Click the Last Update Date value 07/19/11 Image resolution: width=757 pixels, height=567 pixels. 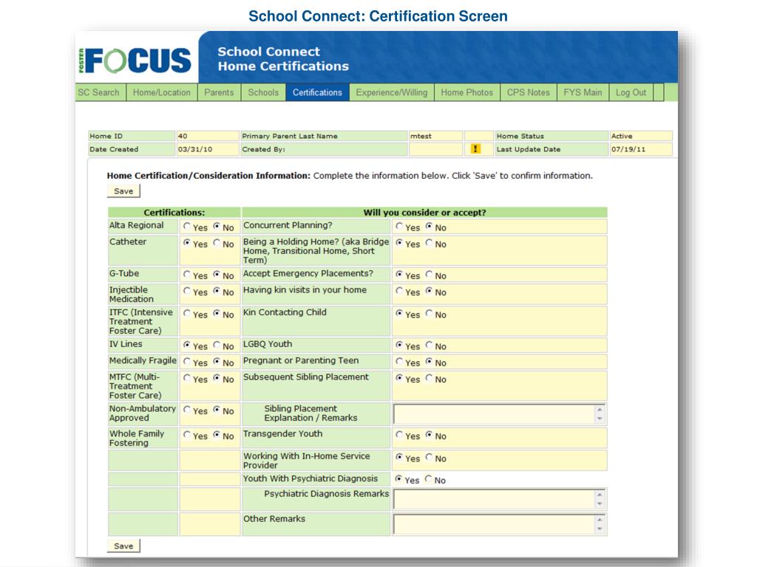point(628,149)
